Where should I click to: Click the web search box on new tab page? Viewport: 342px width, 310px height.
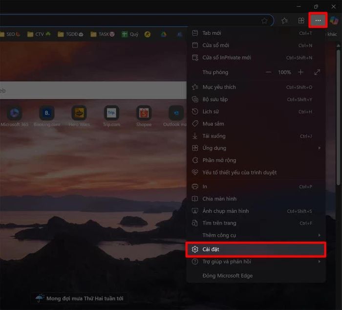click(93, 90)
